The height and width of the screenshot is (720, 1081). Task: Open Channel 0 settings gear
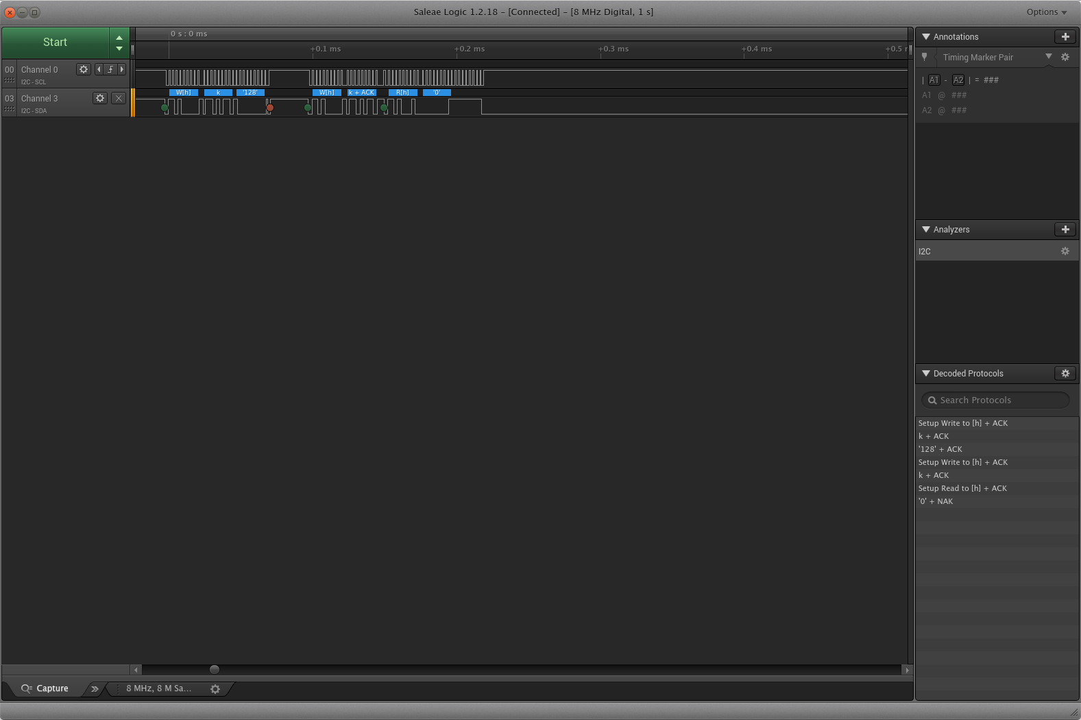tap(84, 69)
